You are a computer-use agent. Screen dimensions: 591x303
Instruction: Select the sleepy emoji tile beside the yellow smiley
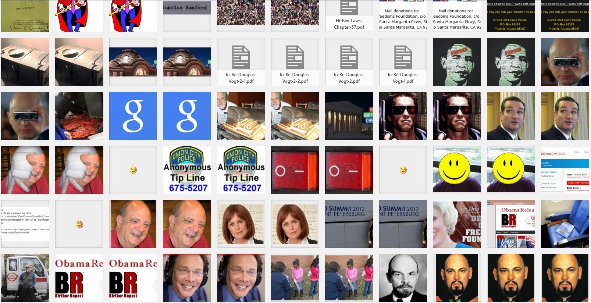pyautogui.click(x=403, y=170)
